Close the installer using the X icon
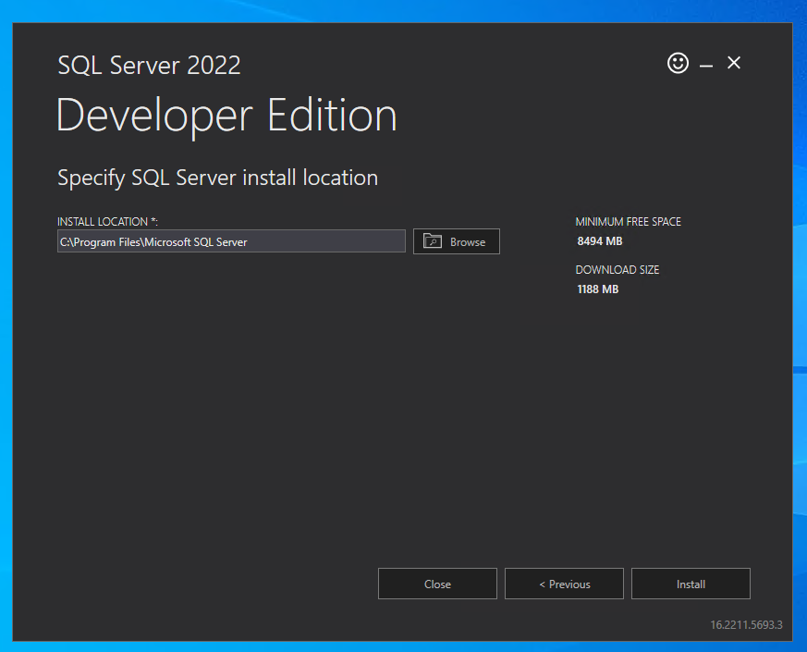Viewport: 807px width, 652px height. coord(733,63)
